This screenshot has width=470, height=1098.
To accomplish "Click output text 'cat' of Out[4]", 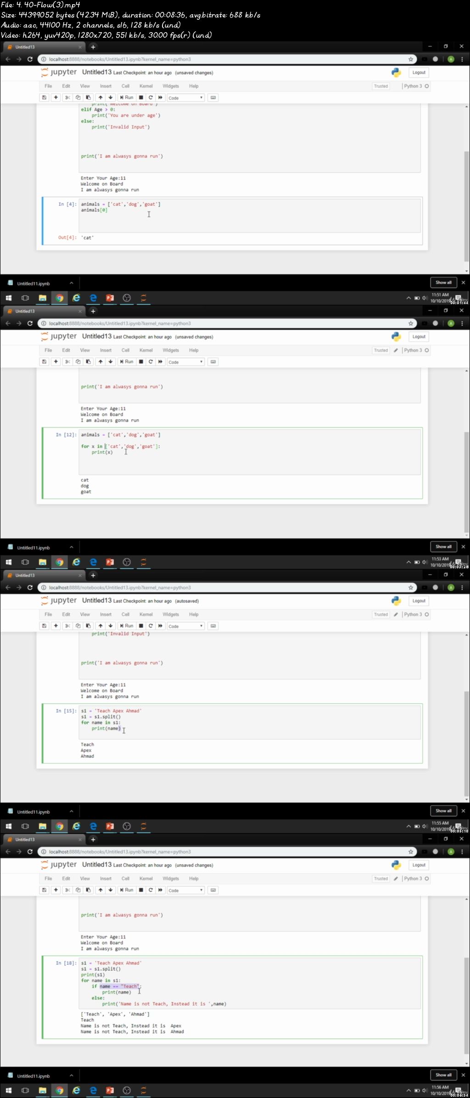I will [87, 238].
